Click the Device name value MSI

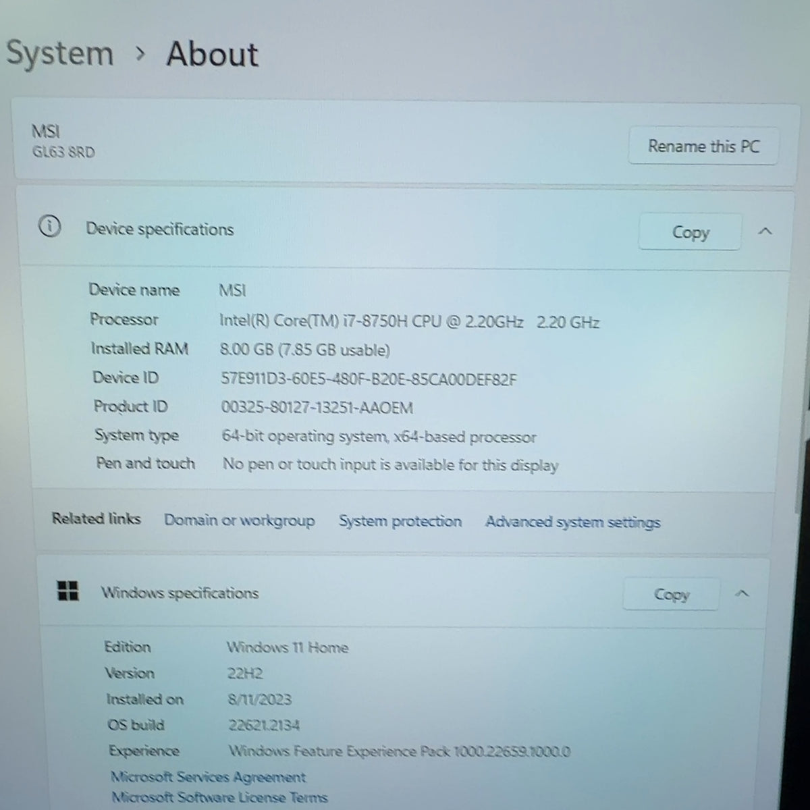(232, 291)
